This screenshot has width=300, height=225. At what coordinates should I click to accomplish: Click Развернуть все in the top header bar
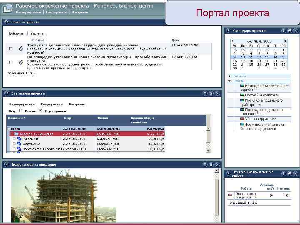(x=28, y=12)
